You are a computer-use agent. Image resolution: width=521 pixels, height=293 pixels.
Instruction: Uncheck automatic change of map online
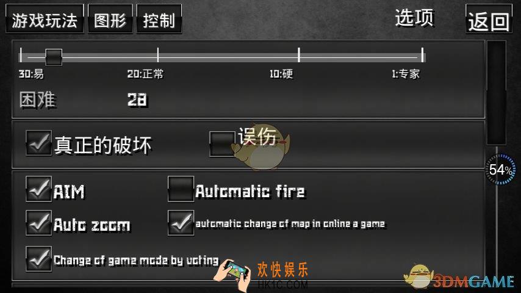tap(181, 223)
